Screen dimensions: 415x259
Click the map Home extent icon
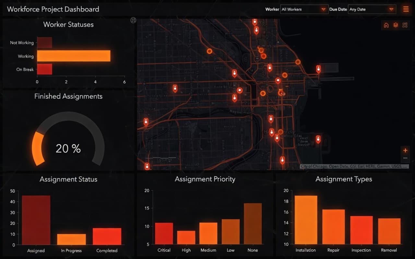pos(386,25)
